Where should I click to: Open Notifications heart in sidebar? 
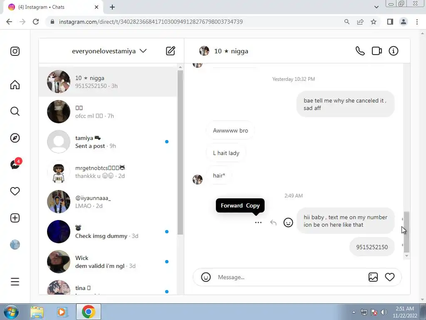pyautogui.click(x=15, y=191)
